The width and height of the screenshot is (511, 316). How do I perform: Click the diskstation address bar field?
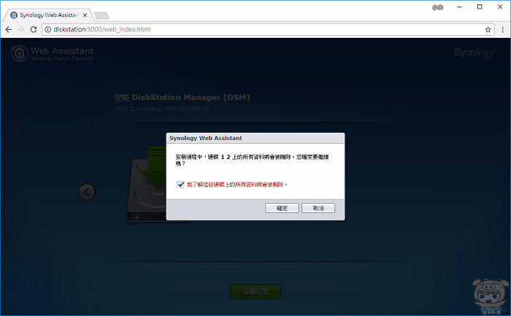(267, 30)
